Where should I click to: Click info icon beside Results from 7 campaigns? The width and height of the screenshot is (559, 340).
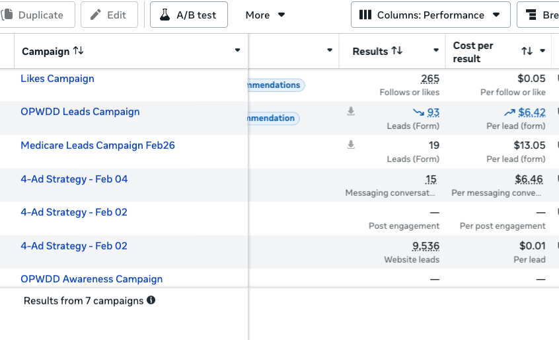pos(151,300)
